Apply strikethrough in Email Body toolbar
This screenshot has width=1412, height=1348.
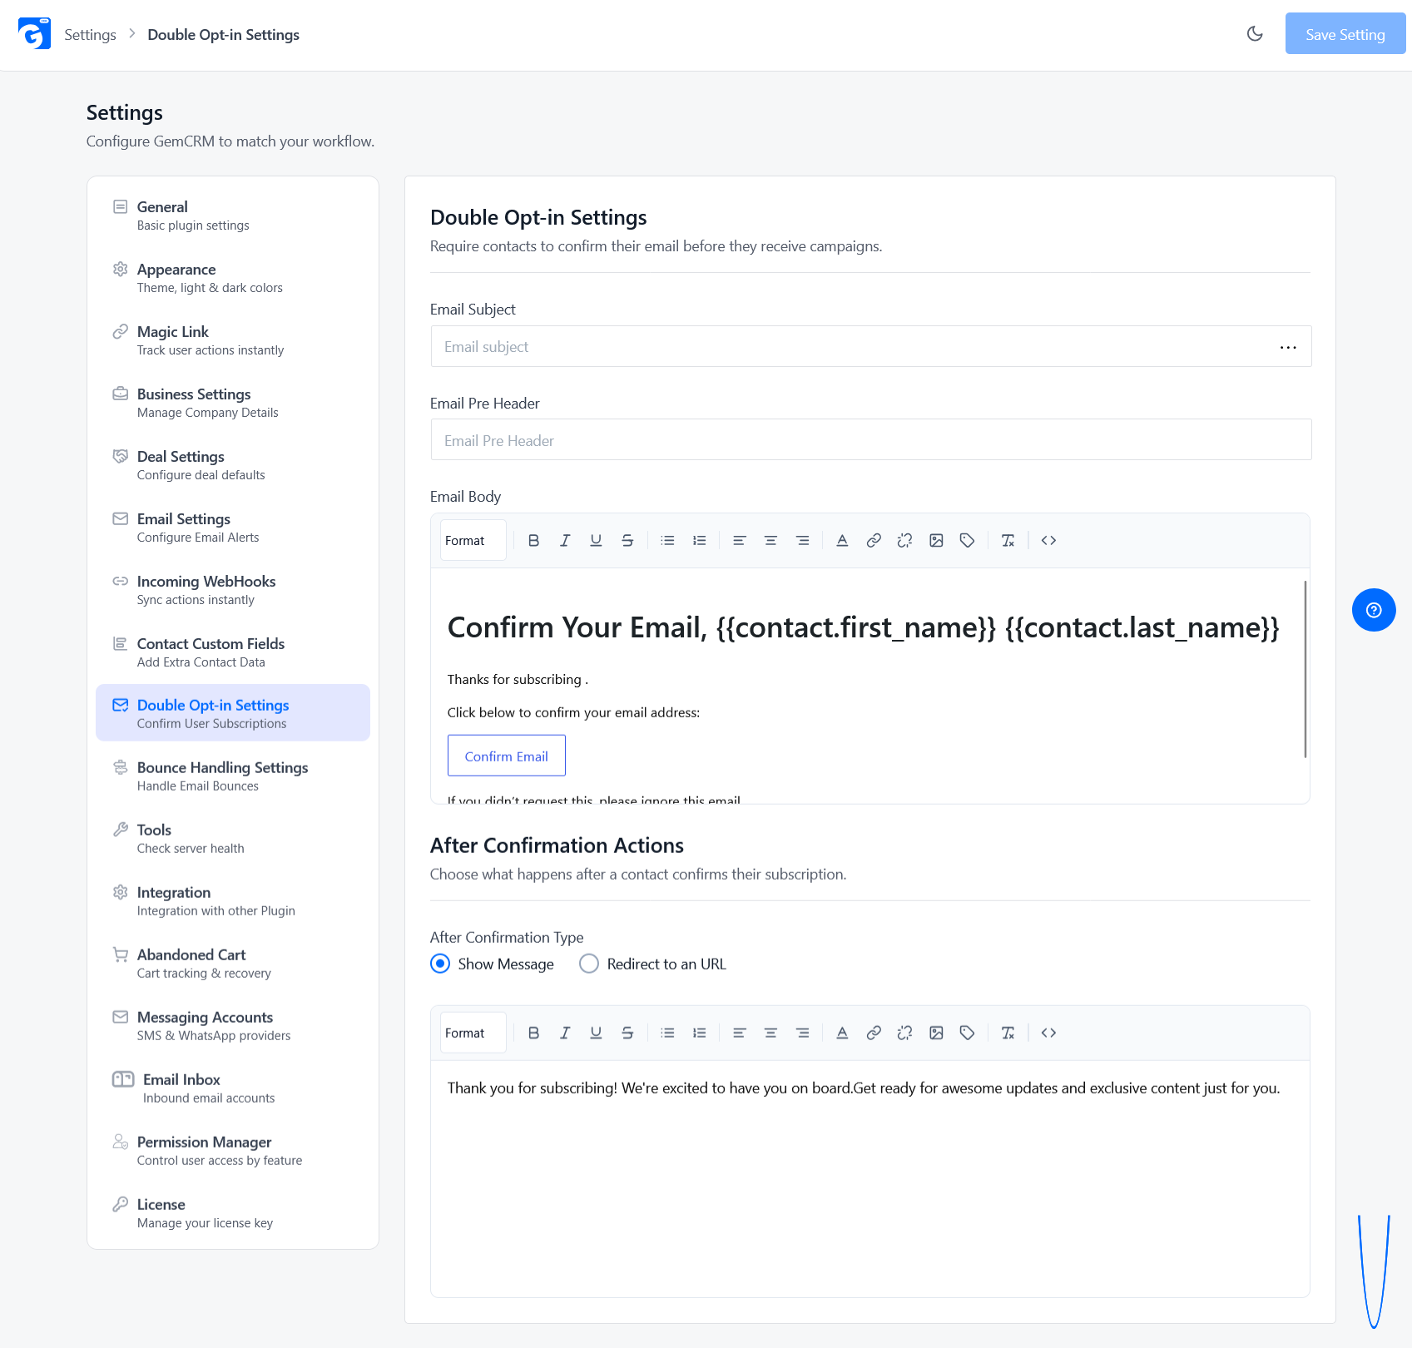tap(627, 541)
